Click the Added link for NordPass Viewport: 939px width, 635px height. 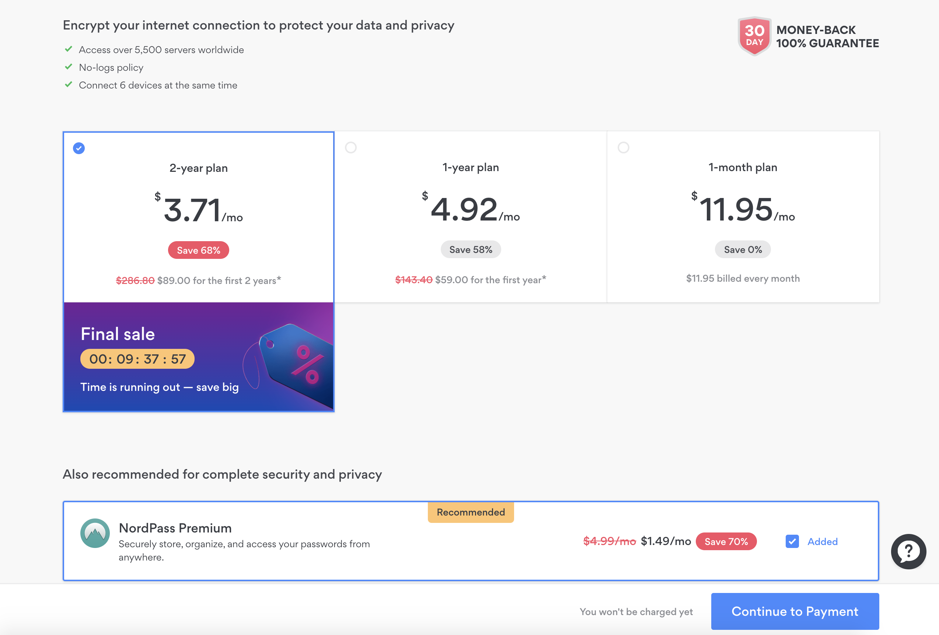point(822,542)
